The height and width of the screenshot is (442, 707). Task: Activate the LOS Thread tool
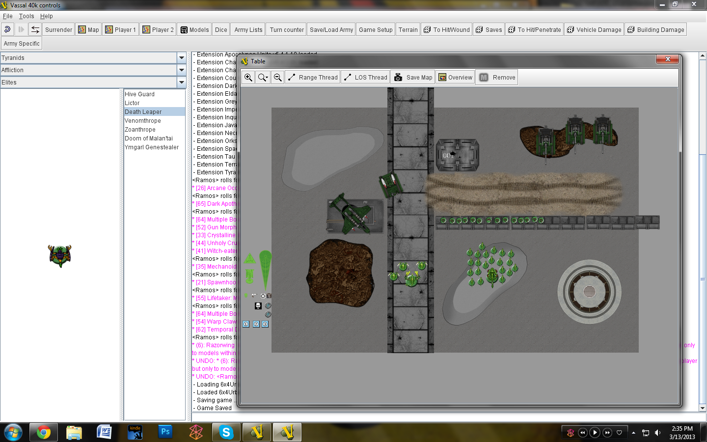coord(366,77)
